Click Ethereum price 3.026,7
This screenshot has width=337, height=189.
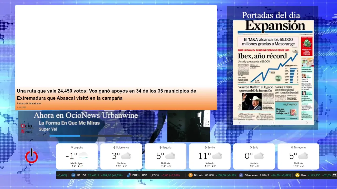pos(264,175)
